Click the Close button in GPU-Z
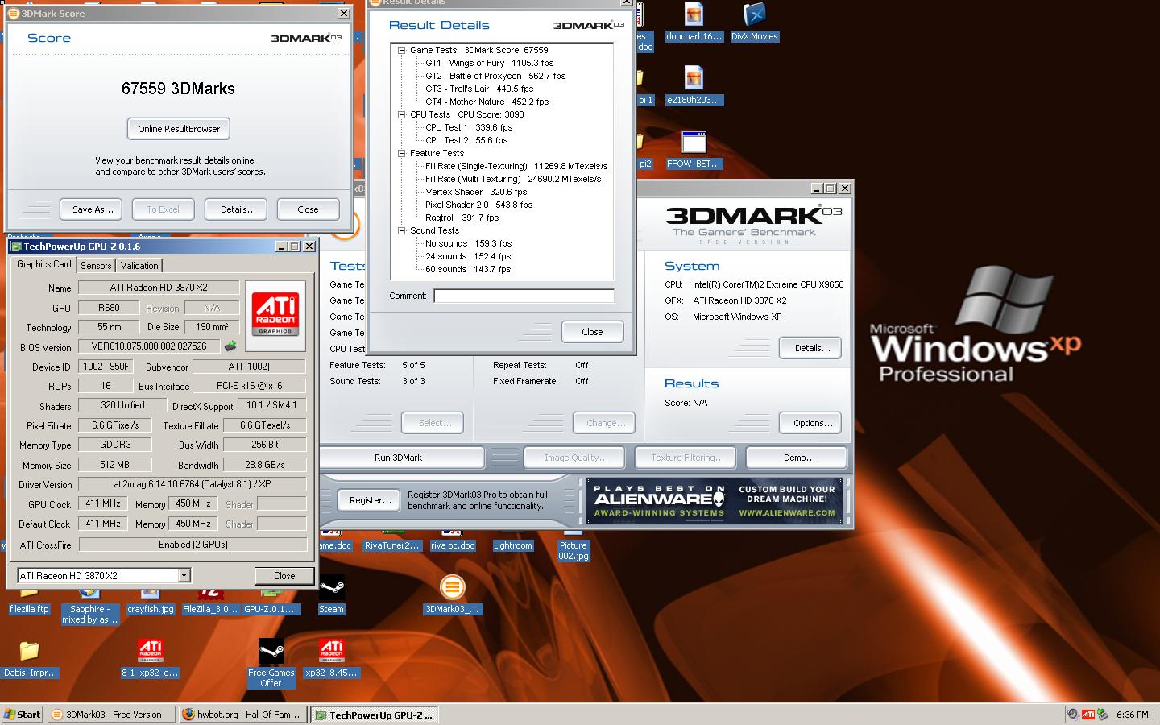 pos(284,576)
